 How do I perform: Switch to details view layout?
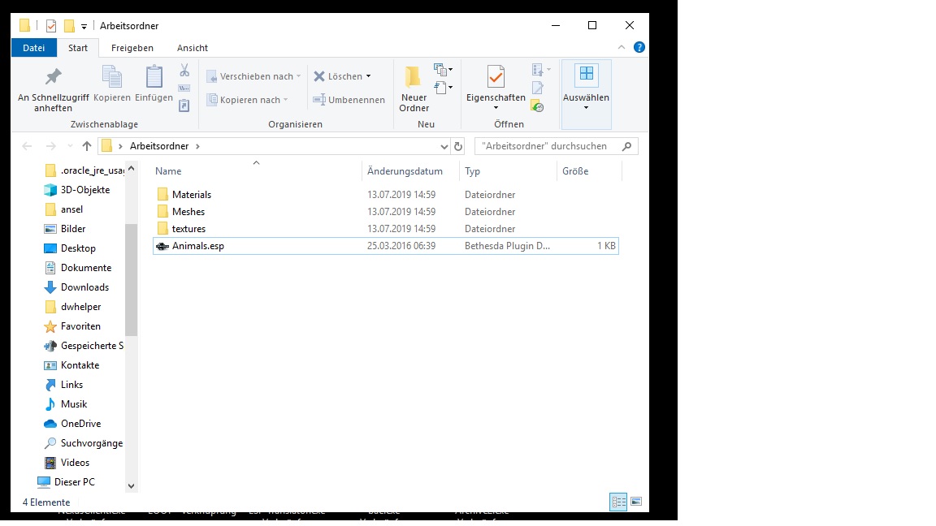[x=618, y=502]
